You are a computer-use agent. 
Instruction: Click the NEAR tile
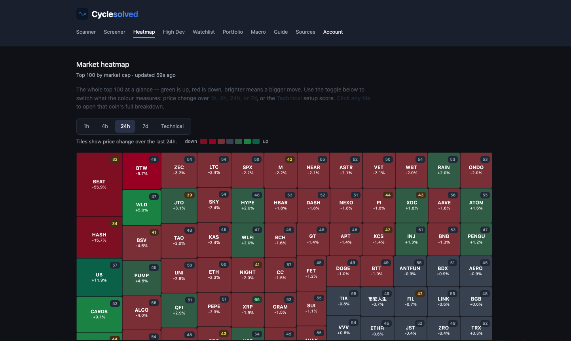tap(313, 170)
